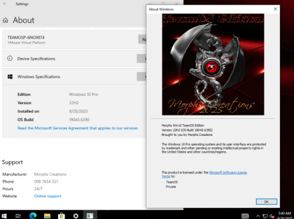
Task: Select the Version value 22H2
Action: [x=73, y=102]
